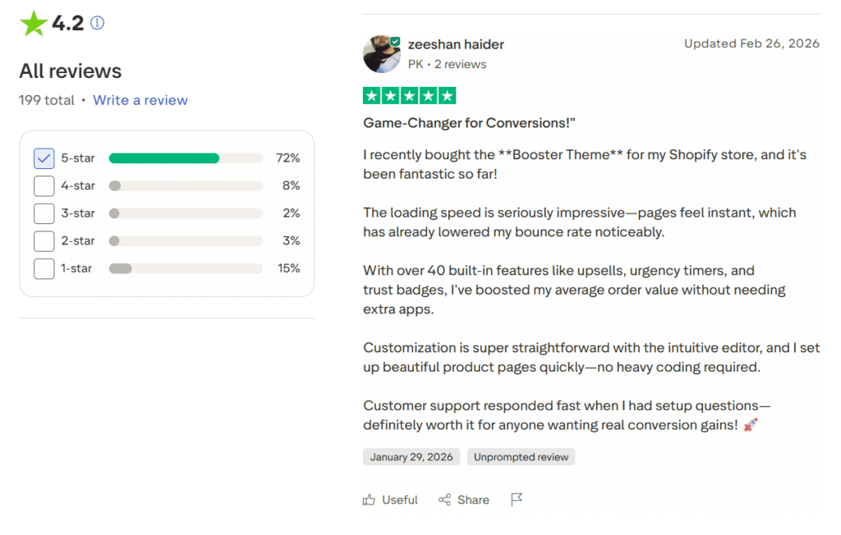The image size is (841, 535).
Task: Enable the 4-star filter checkbox
Action: pos(44,185)
